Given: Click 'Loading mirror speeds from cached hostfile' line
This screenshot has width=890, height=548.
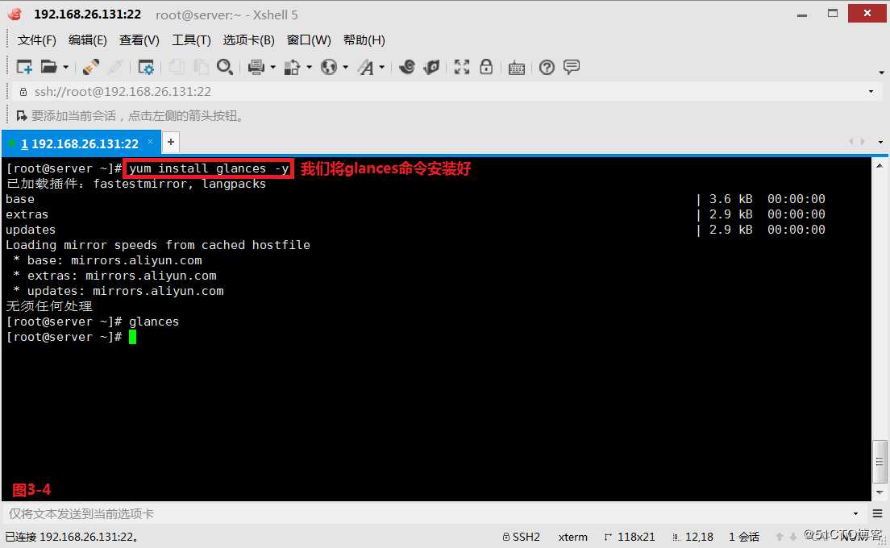Looking at the screenshot, I should click(x=158, y=245).
